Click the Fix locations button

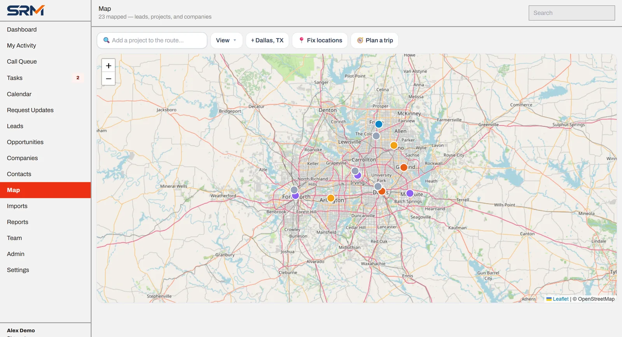point(320,40)
